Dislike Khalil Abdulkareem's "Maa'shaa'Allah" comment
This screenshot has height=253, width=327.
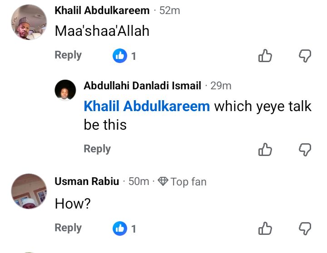(305, 56)
